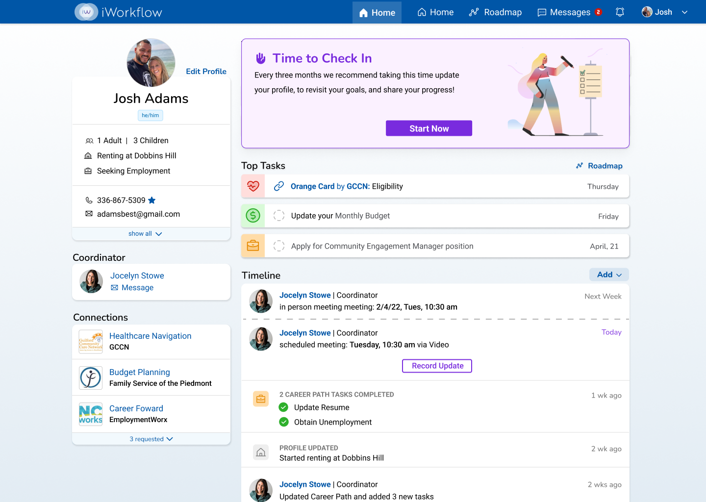The height and width of the screenshot is (502, 706).
Task: Click the NCworks logo for Career Foward
Action: 90,414
